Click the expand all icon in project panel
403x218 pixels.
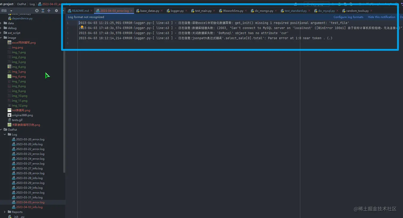43,11
